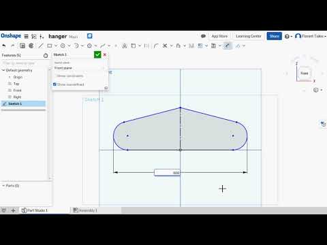Select the Trim scissors tool
The width and height of the screenshot is (327, 245).
pyautogui.click(x=165, y=46)
